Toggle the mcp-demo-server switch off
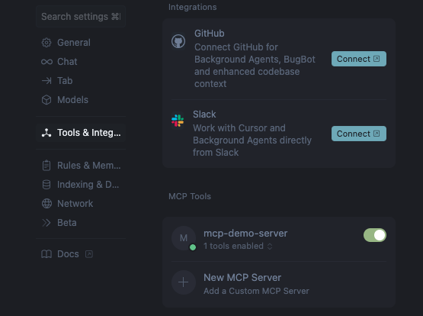Viewport: 423px width, 316px height. [x=375, y=235]
